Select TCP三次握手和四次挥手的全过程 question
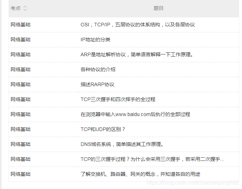 tap(118, 99)
